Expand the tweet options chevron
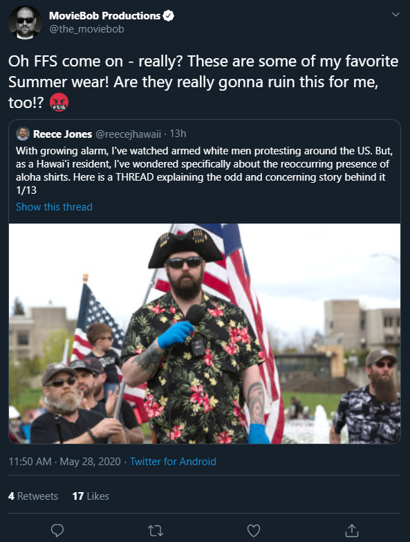410x542 pixels. (395, 15)
